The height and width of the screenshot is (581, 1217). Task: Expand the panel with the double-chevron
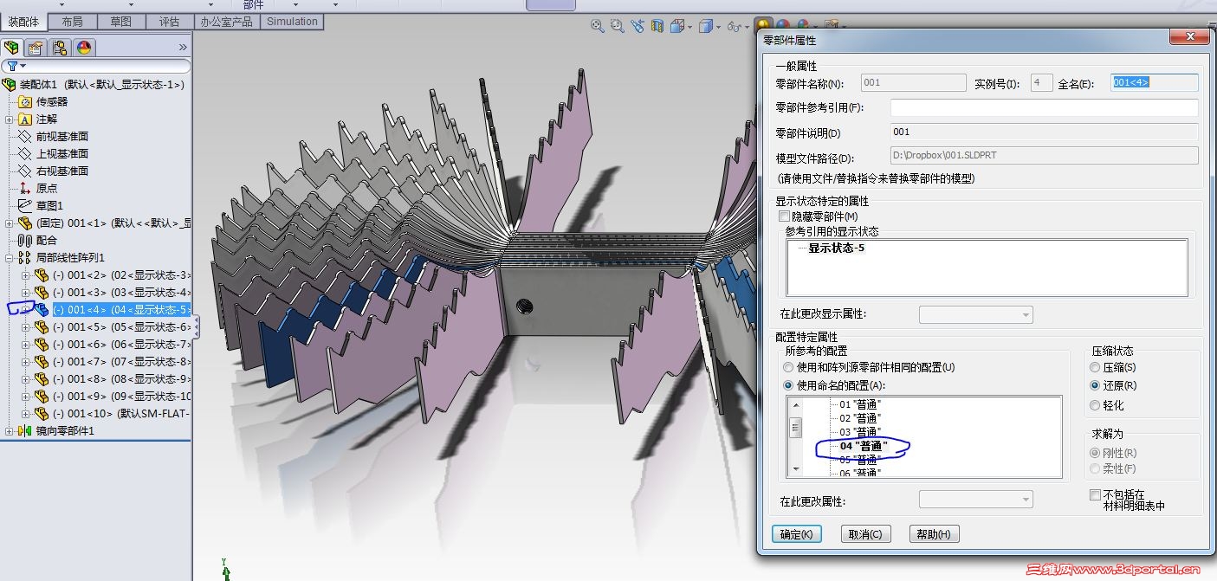(183, 48)
